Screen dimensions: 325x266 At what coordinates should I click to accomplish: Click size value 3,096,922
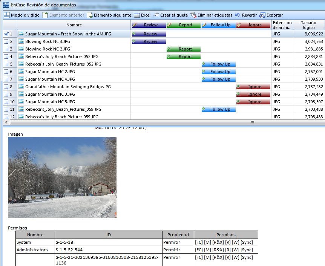[x=314, y=34]
